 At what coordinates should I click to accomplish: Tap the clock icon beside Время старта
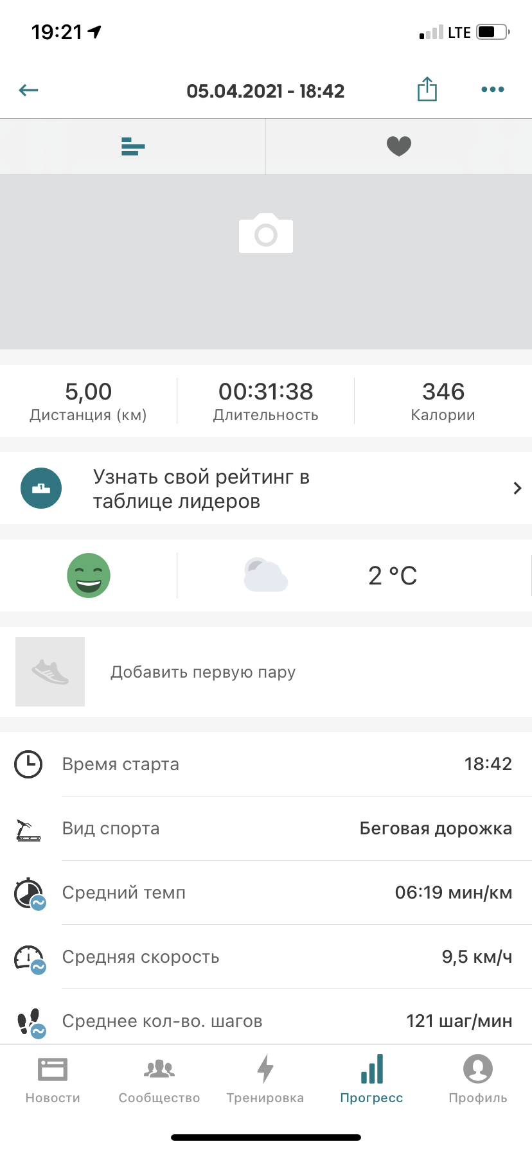[x=28, y=764]
